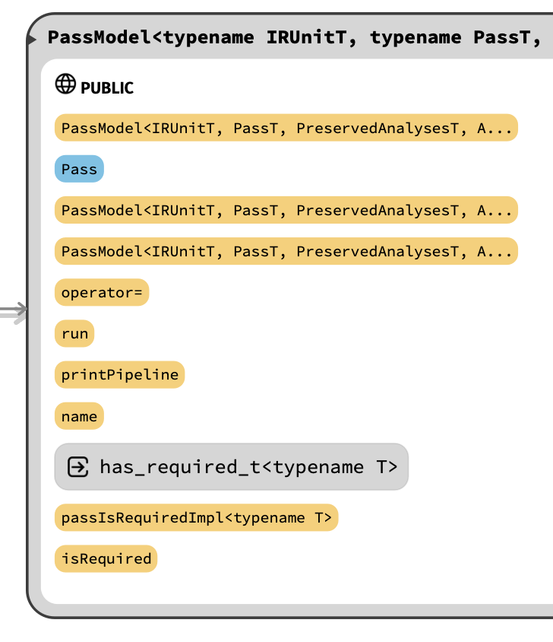Click the run method
The height and width of the screenshot is (642, 553).
[x=74, y=334]
